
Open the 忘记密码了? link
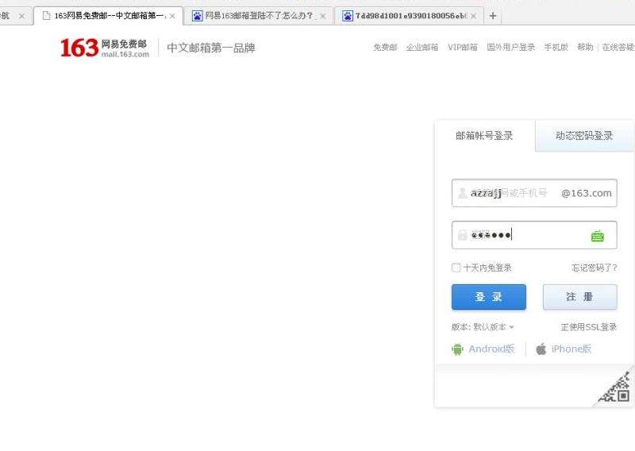coord(594,268)
